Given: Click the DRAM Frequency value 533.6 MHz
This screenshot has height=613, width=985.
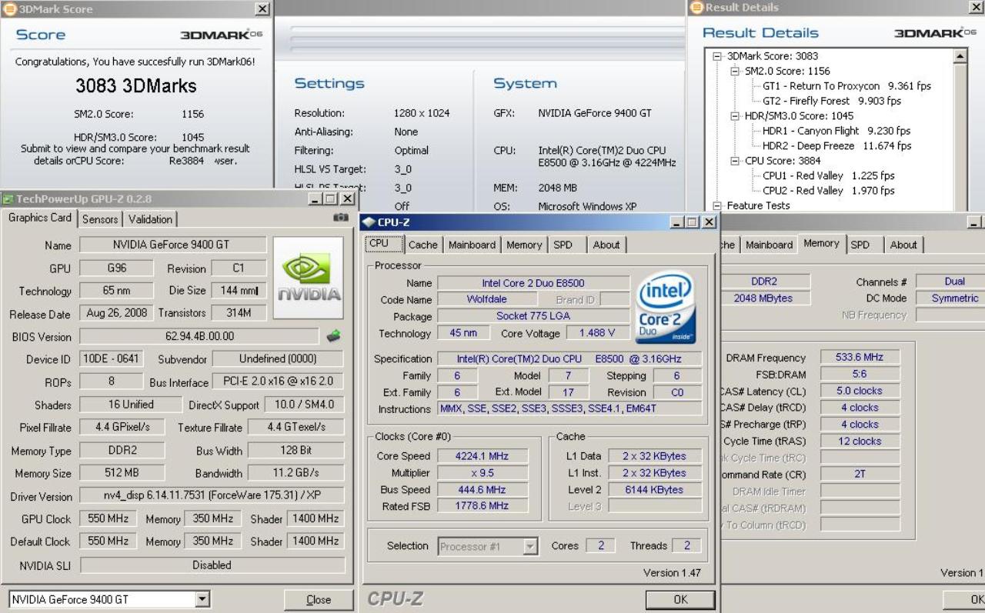Looking at the screenshot, I should click(x=859, y=358).
